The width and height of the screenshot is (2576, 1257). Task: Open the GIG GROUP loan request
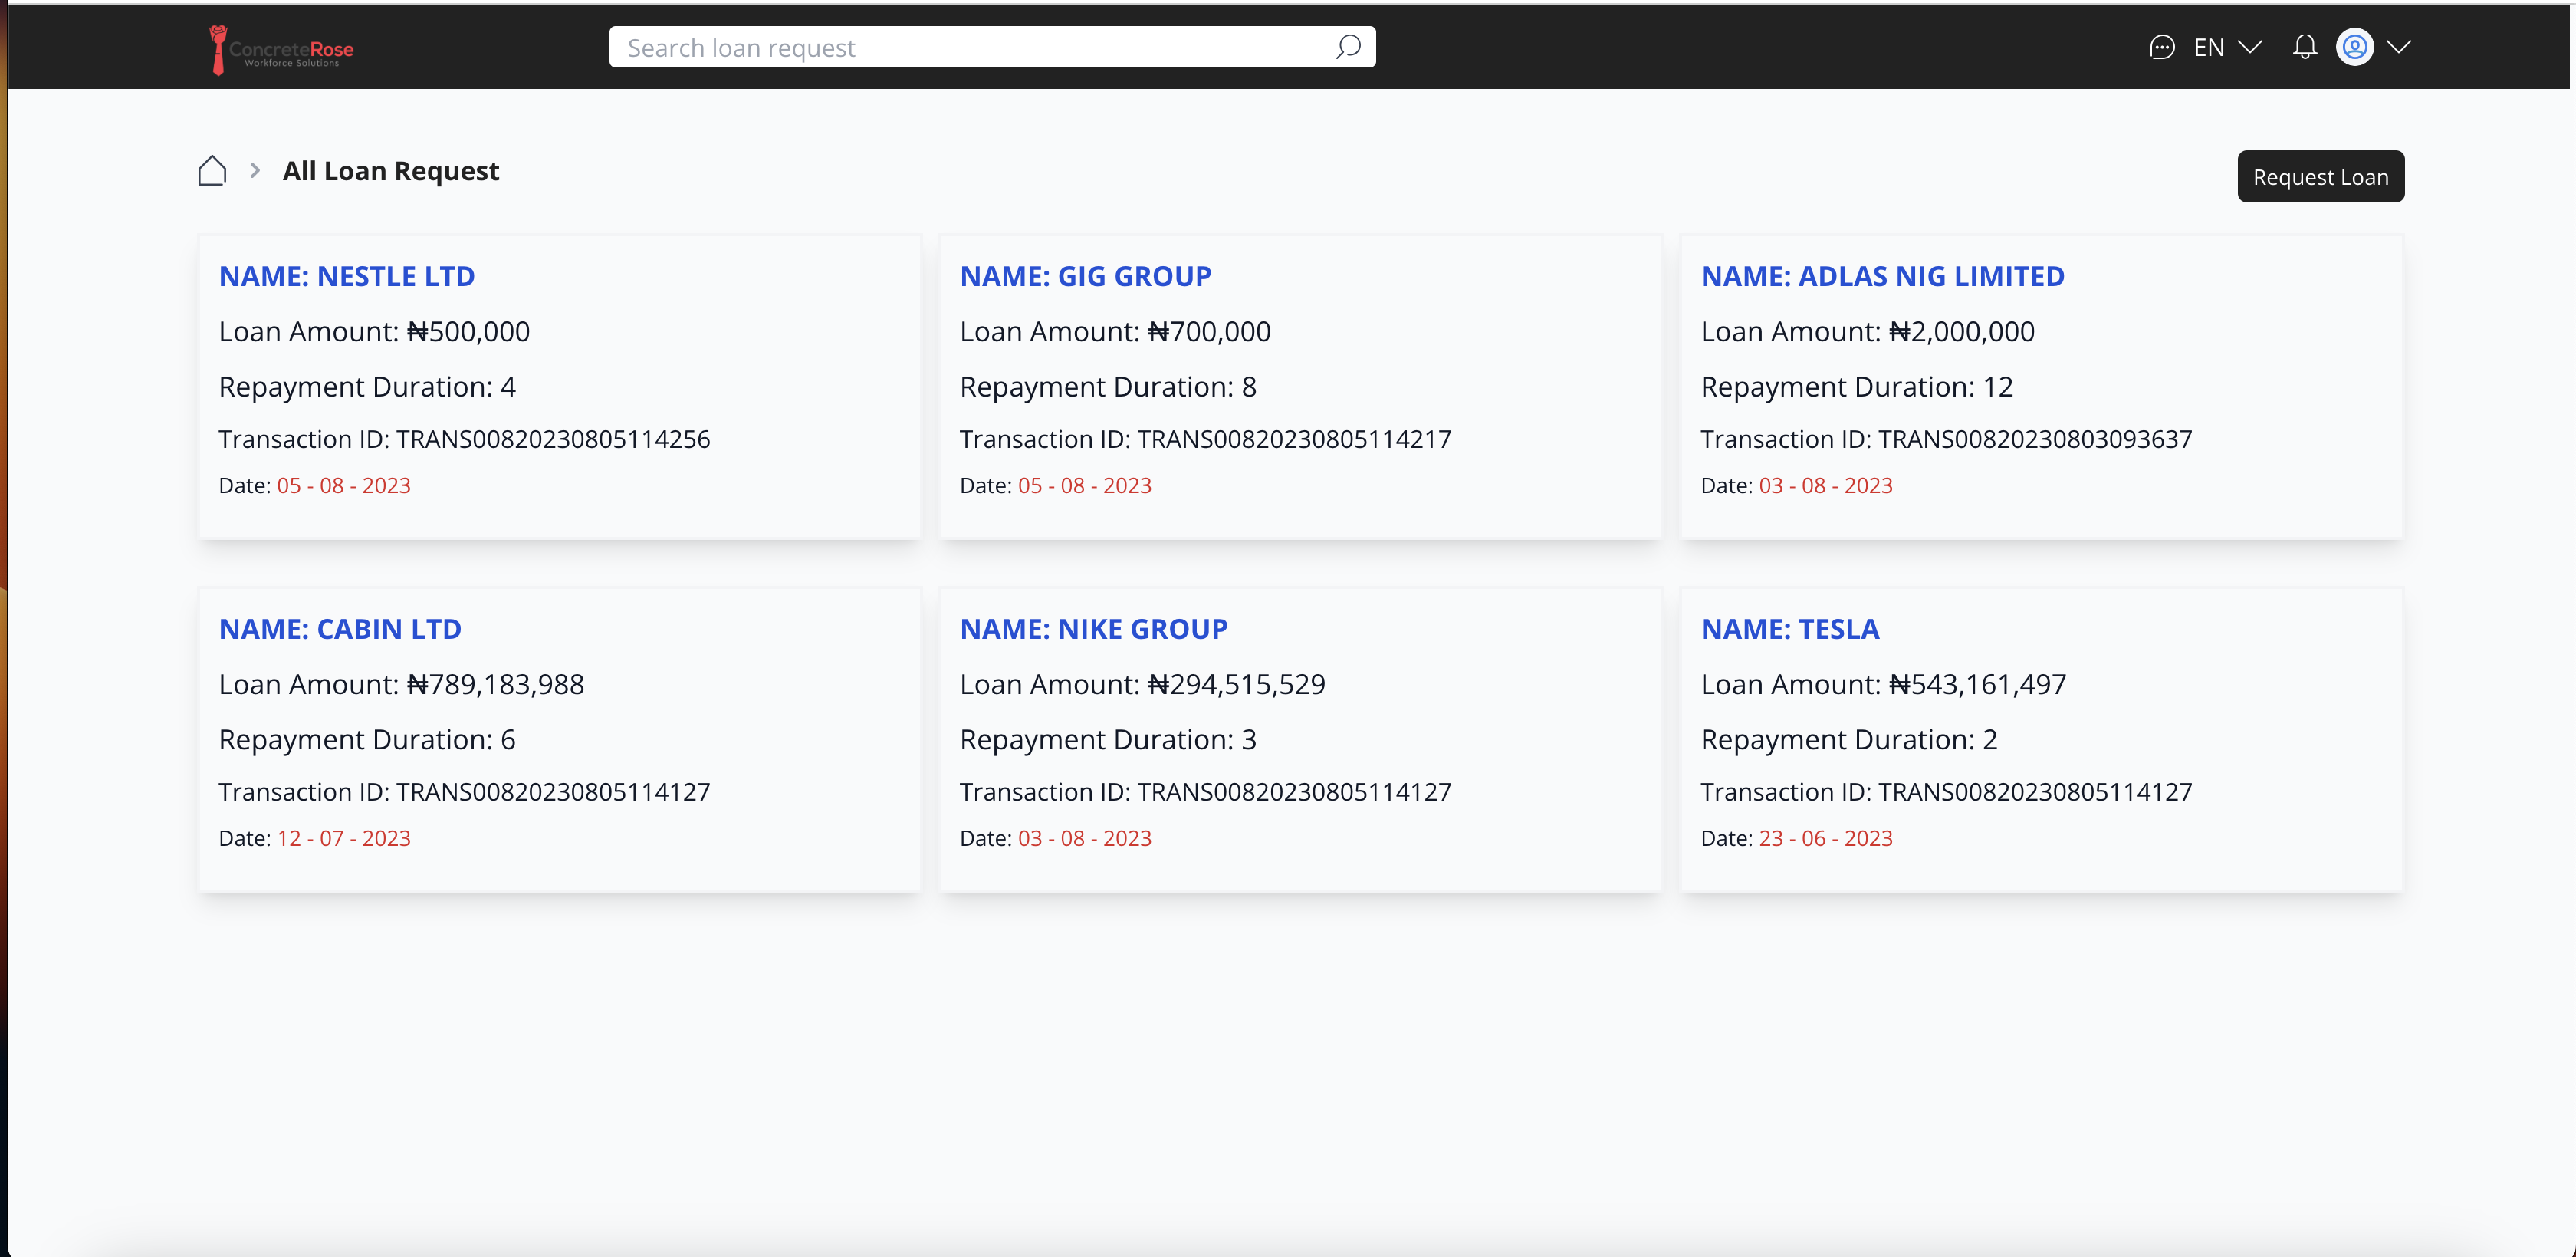pos(1086,276)
